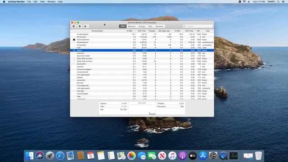Switch to the CPU tab
The image size is (288, 162).
pos(123,26)
